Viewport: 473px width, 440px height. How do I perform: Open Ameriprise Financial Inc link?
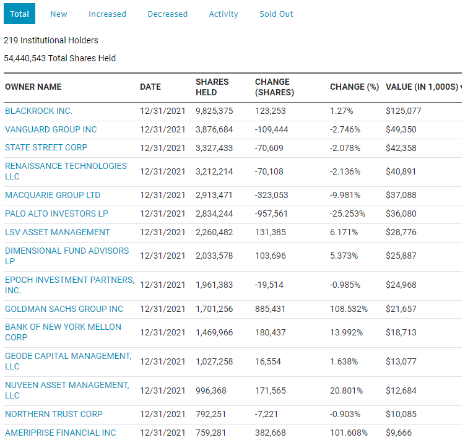coord(60,433)
